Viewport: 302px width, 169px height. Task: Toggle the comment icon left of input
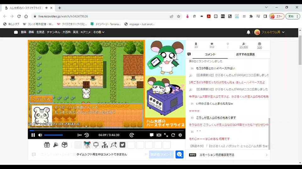[x=34, y=154]
